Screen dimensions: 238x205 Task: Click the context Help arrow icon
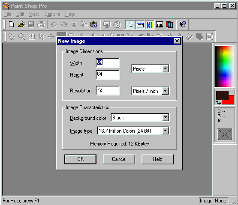point(182,24)
